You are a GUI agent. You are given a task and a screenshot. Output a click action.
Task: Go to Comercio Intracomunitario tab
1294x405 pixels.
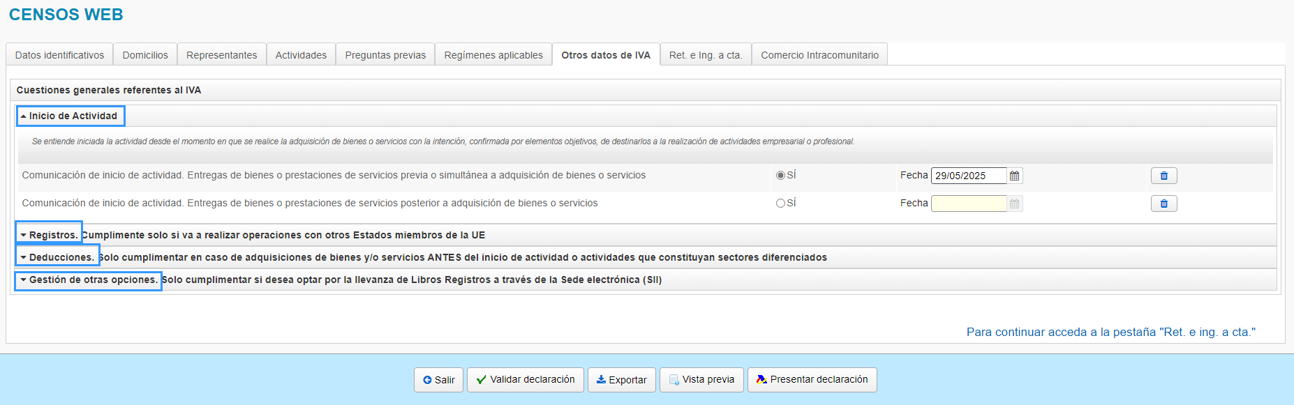[x=819, y=55]
